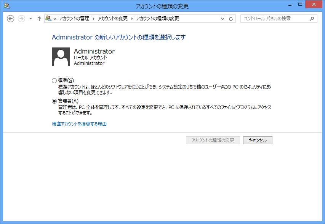Click the Forward navigation arrow
This screenshot has width=325, height=224.
pyautogui.click(x=21, y=19)
